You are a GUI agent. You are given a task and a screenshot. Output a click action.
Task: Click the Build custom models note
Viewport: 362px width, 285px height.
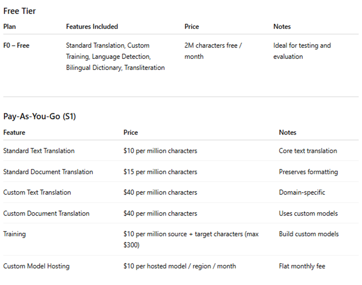[309, 234]
